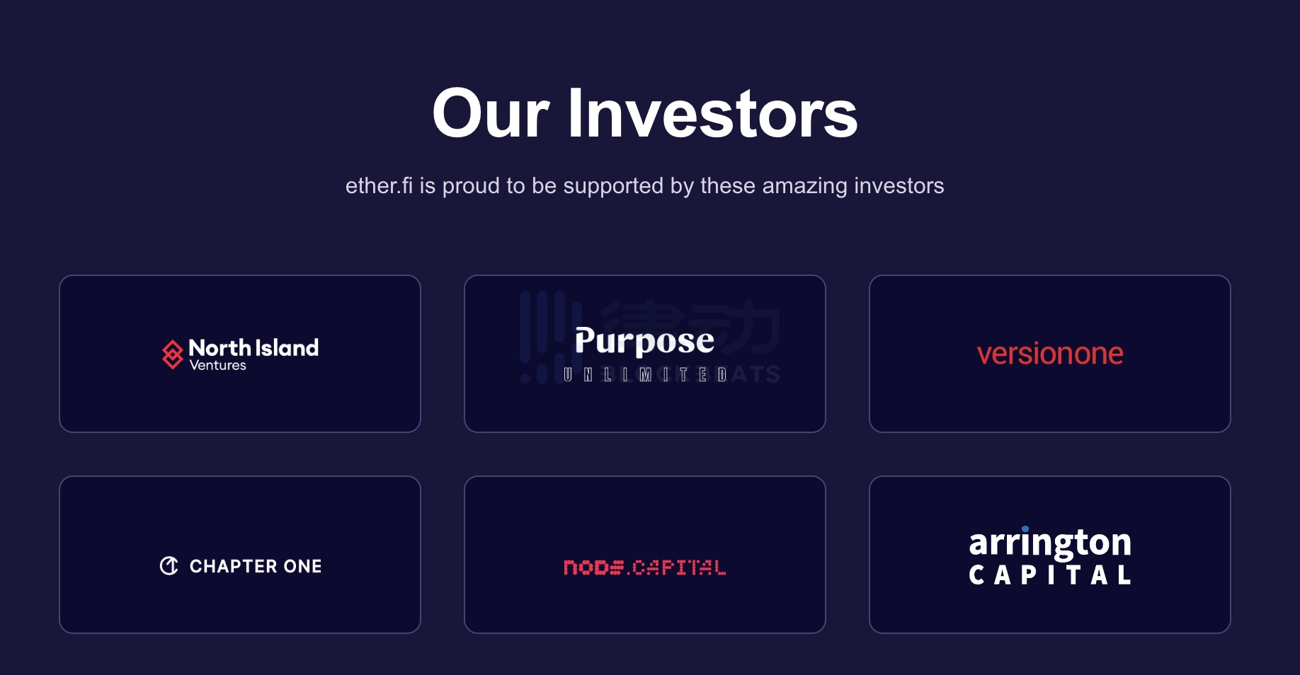
Task: Click the arrington wordmark
Action: coord(1050,543)
